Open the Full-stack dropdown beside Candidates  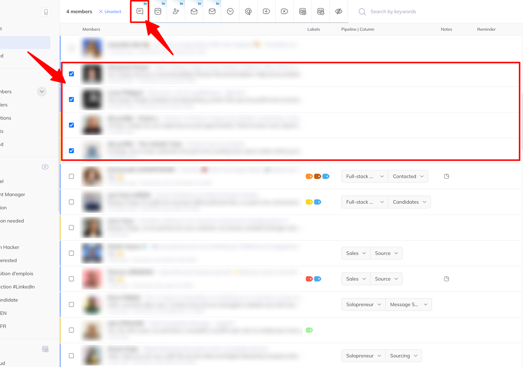pyautogui.click(x=365, y=202)
